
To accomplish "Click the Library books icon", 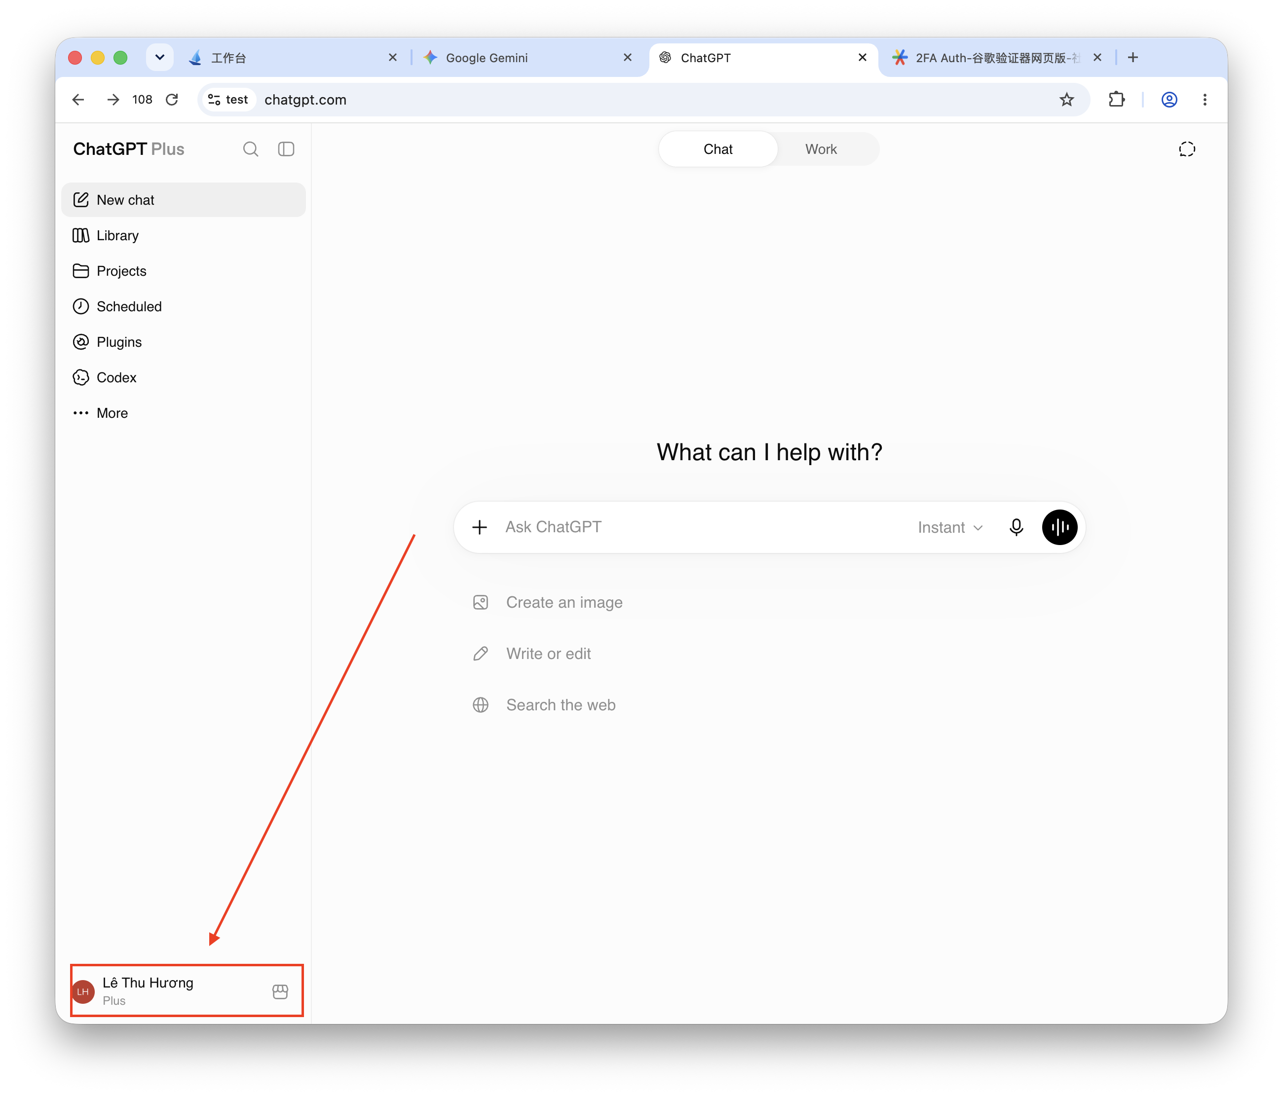I will [80, 235].
